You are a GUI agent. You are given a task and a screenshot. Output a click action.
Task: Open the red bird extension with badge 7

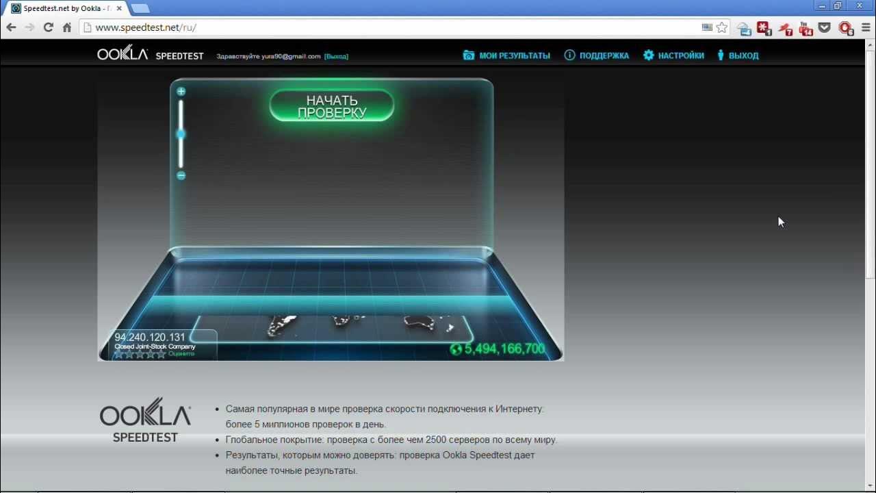point(785,28)
